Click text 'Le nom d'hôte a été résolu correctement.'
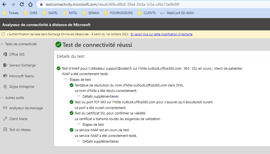 [x=106, y=91]
